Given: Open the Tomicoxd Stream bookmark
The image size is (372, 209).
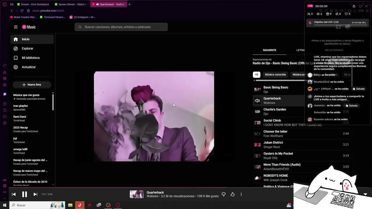Looking at the screenshot, I should tap(53, 17).
